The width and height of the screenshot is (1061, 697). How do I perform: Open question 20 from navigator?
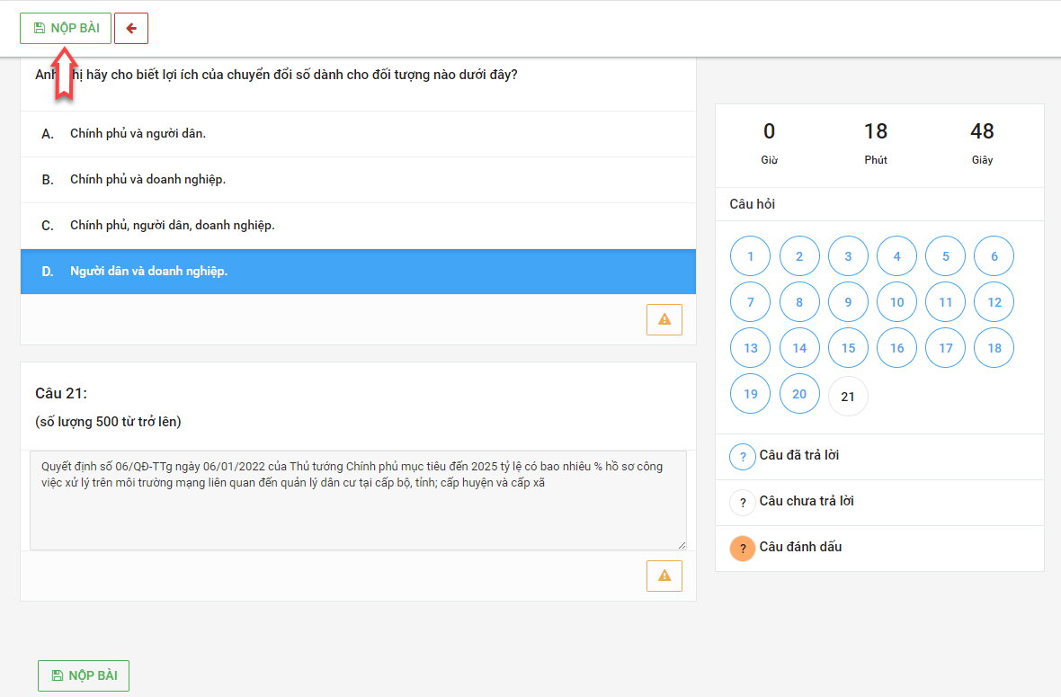(799, 394)
